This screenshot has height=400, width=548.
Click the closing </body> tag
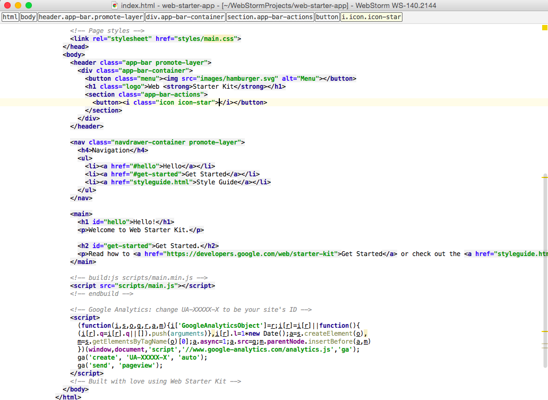pos(76,390)
